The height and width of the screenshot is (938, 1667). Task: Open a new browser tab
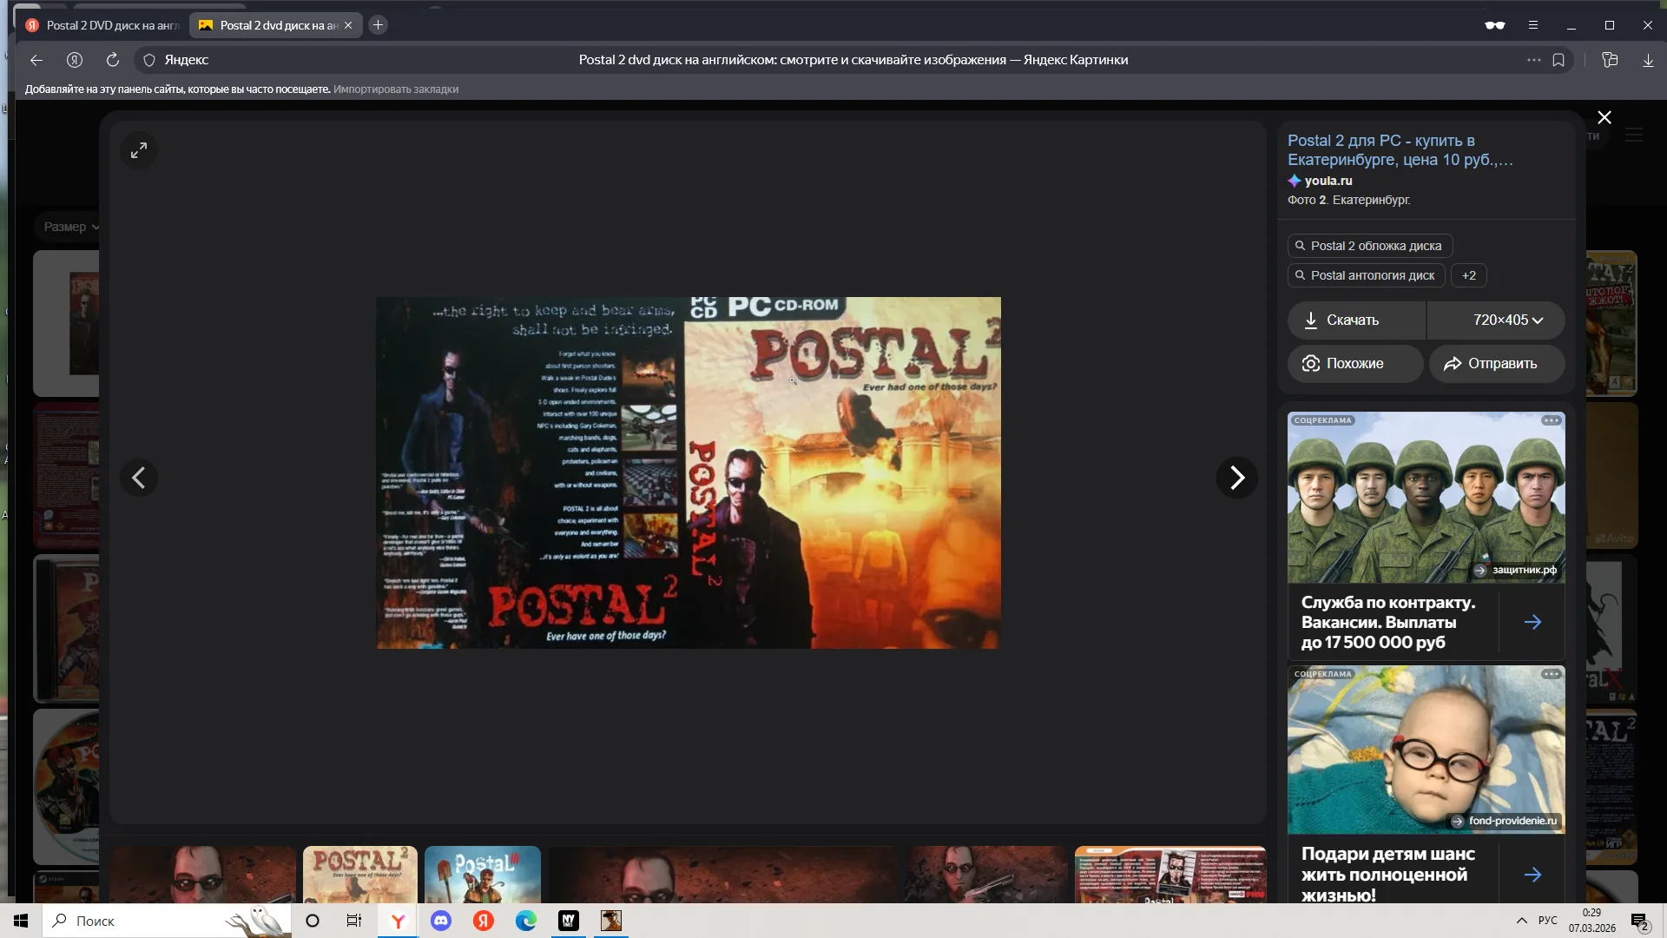click(x=378, y=25)
